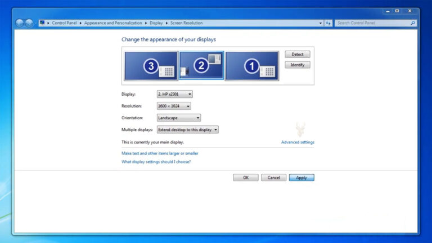Click the search magnifier icon
This screenshot has width=432, height=243.
click(x=412, y=23)
